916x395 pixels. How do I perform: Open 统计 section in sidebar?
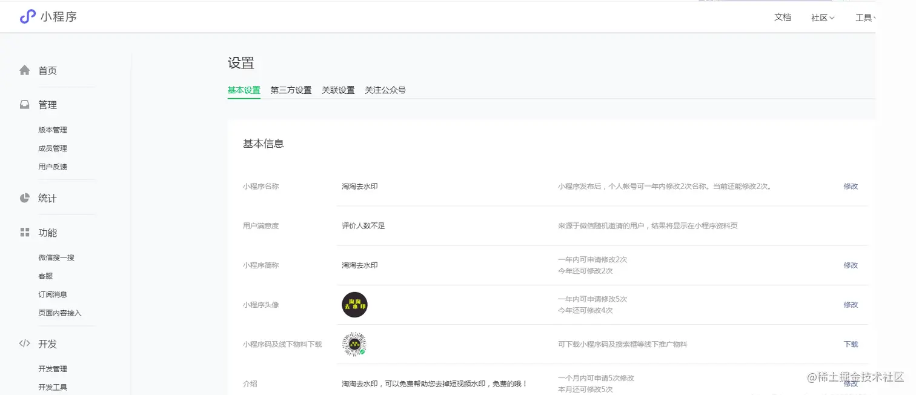(x=48, y=198)
